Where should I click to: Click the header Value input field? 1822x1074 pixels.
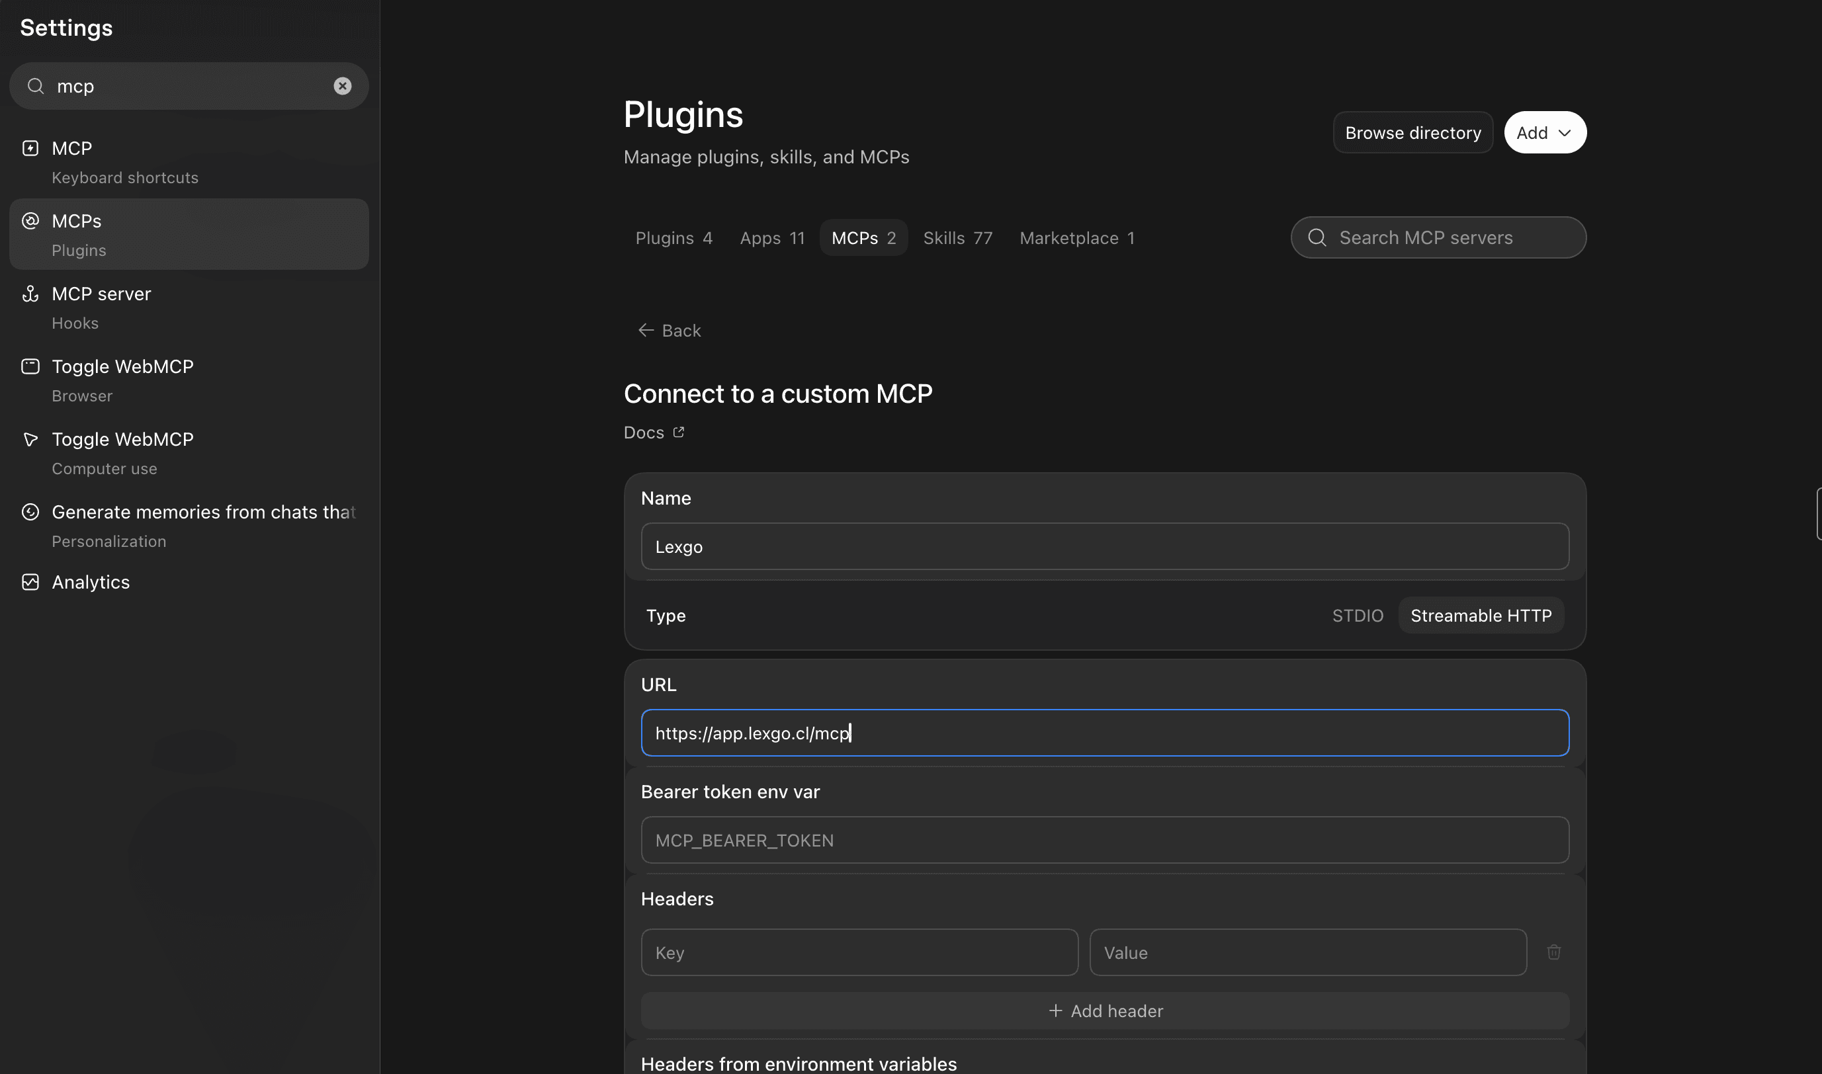click(1308, 952)
